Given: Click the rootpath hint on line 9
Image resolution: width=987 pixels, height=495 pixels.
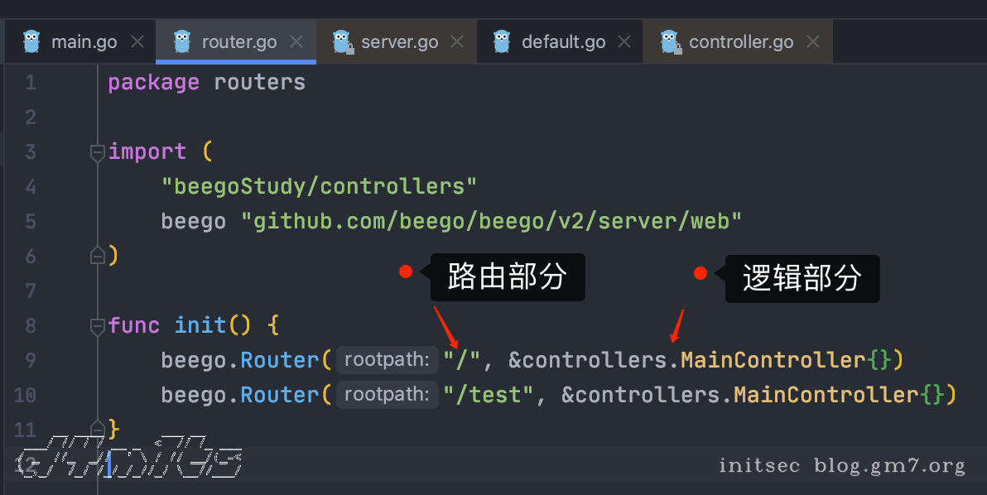Looking at the screenshot, I should (x=387, y=360).
